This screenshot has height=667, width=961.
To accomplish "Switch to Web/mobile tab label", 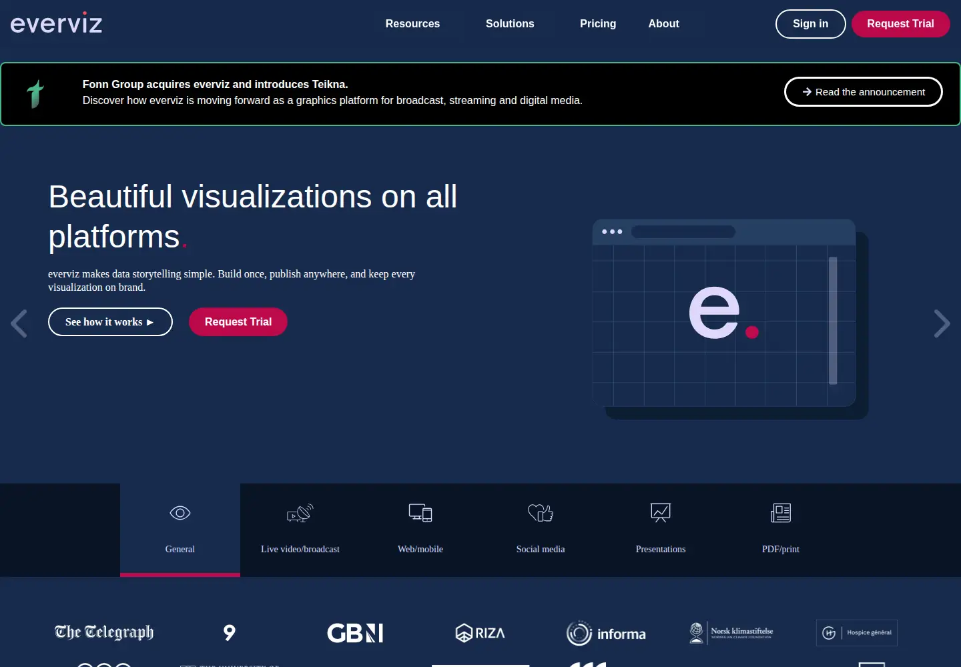I will tap(420, 549).
